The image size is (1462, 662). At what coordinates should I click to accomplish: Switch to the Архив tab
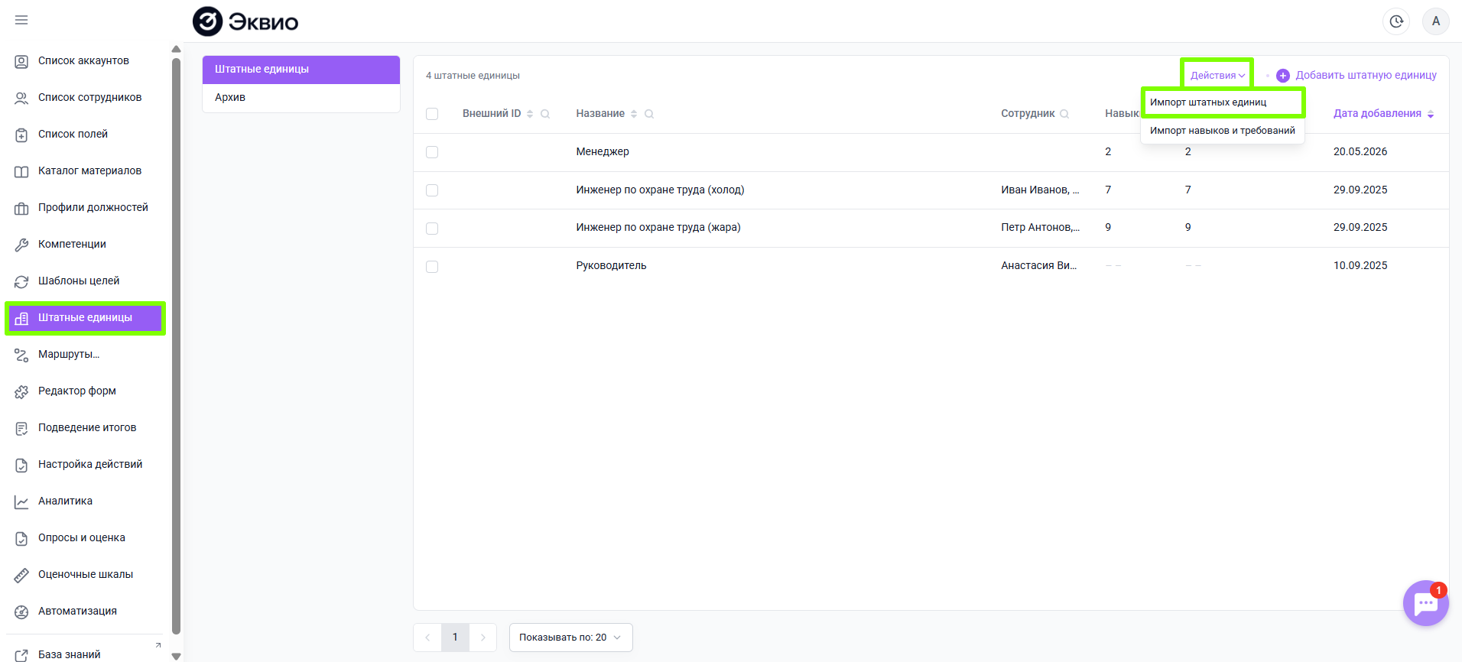(301, 98)
